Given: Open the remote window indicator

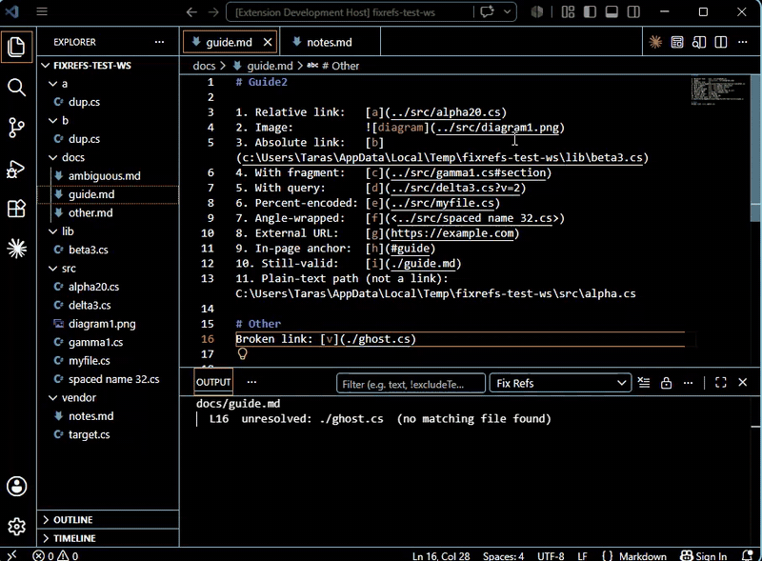Looking at the screenshot, I should pyautogui.click(x=11, y=554).
